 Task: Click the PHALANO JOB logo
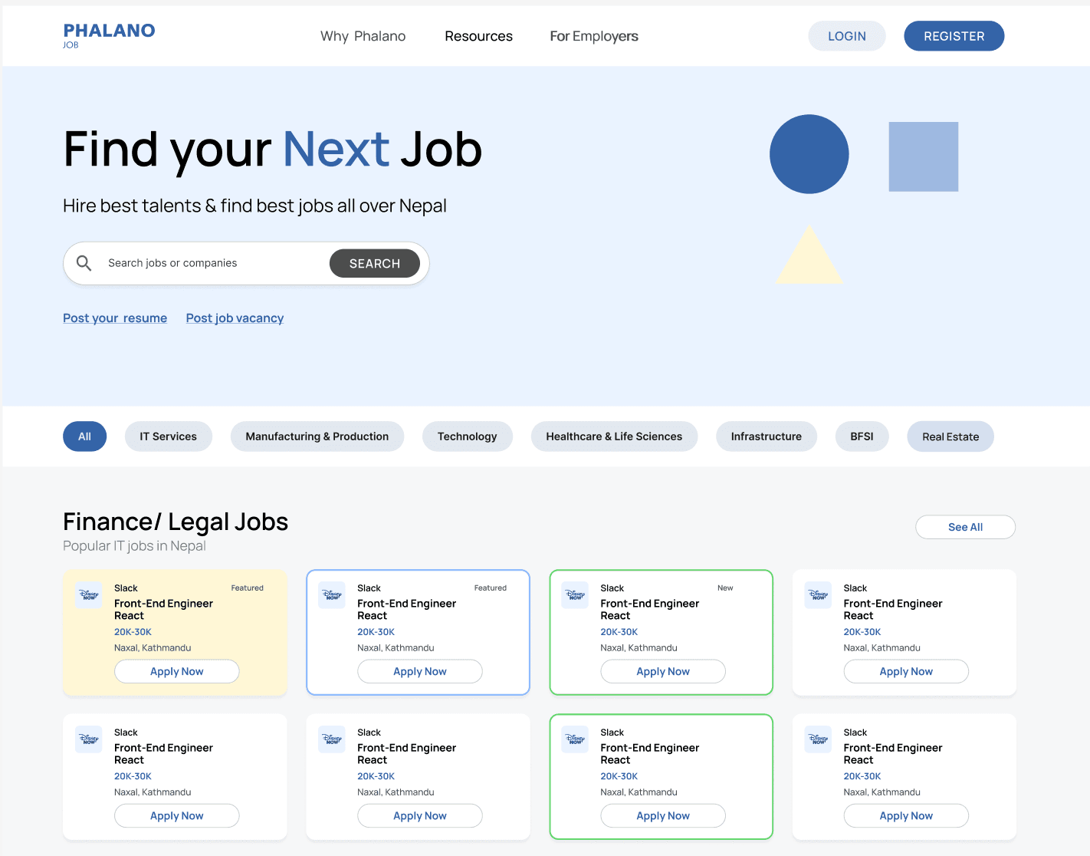pyautogui.click(x=109, y=35)
